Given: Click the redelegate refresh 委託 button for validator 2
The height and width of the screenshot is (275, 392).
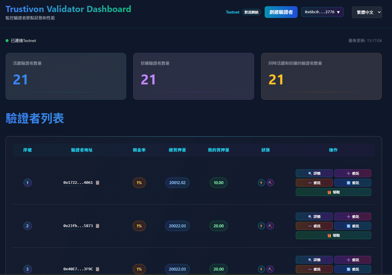Looking at the screenshot, I should tap(353, 226).
